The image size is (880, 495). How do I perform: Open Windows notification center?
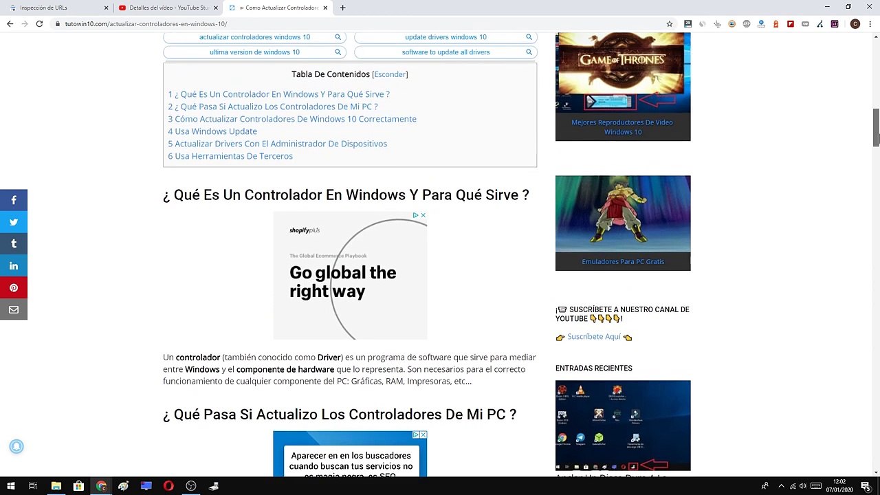click(866, 486)
